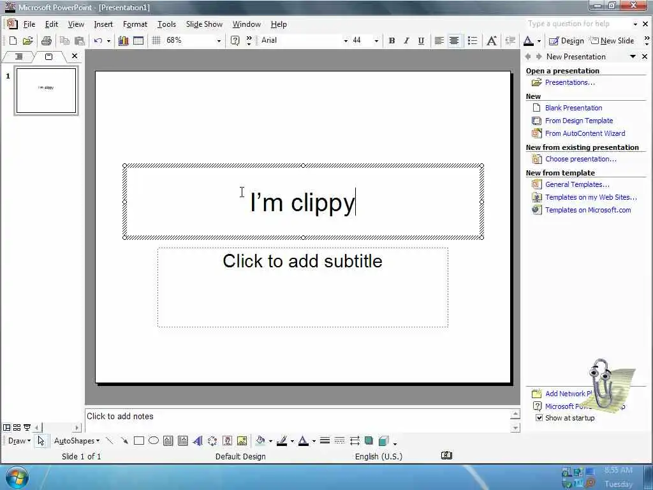Open the Draw menu dropdown
This screenshot has width=653, height=490.
point(19,441)
